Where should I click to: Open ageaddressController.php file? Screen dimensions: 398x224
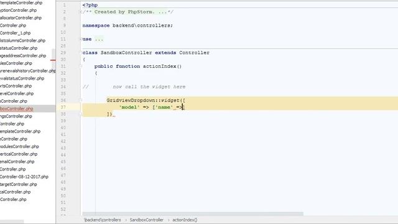click(23, 55)
